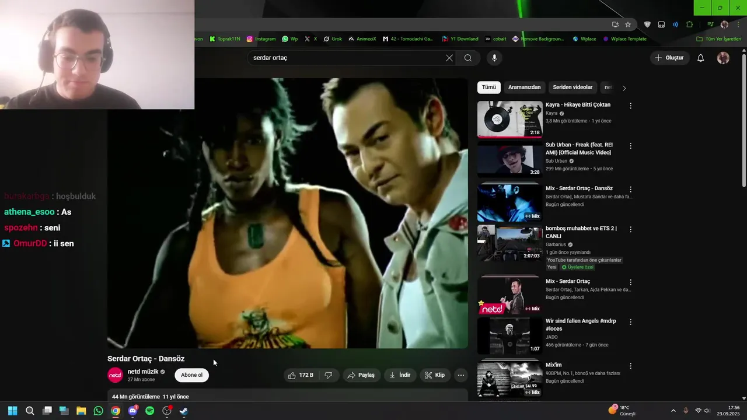Bookmark page with the star icon
The width and height of the screenshot is (747, 420).
pos(628,24)
